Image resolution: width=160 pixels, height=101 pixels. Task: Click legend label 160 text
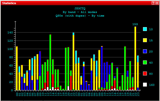point(152,85)
